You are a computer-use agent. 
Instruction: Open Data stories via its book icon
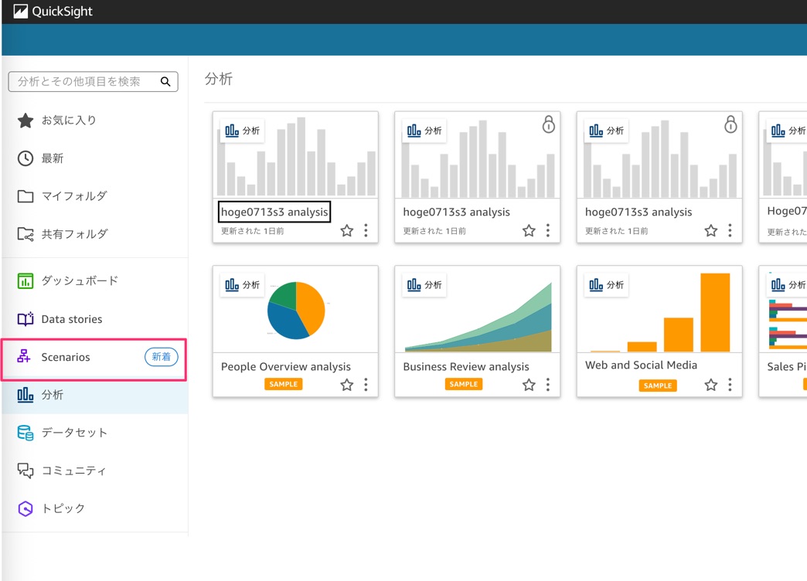point(26,319)
